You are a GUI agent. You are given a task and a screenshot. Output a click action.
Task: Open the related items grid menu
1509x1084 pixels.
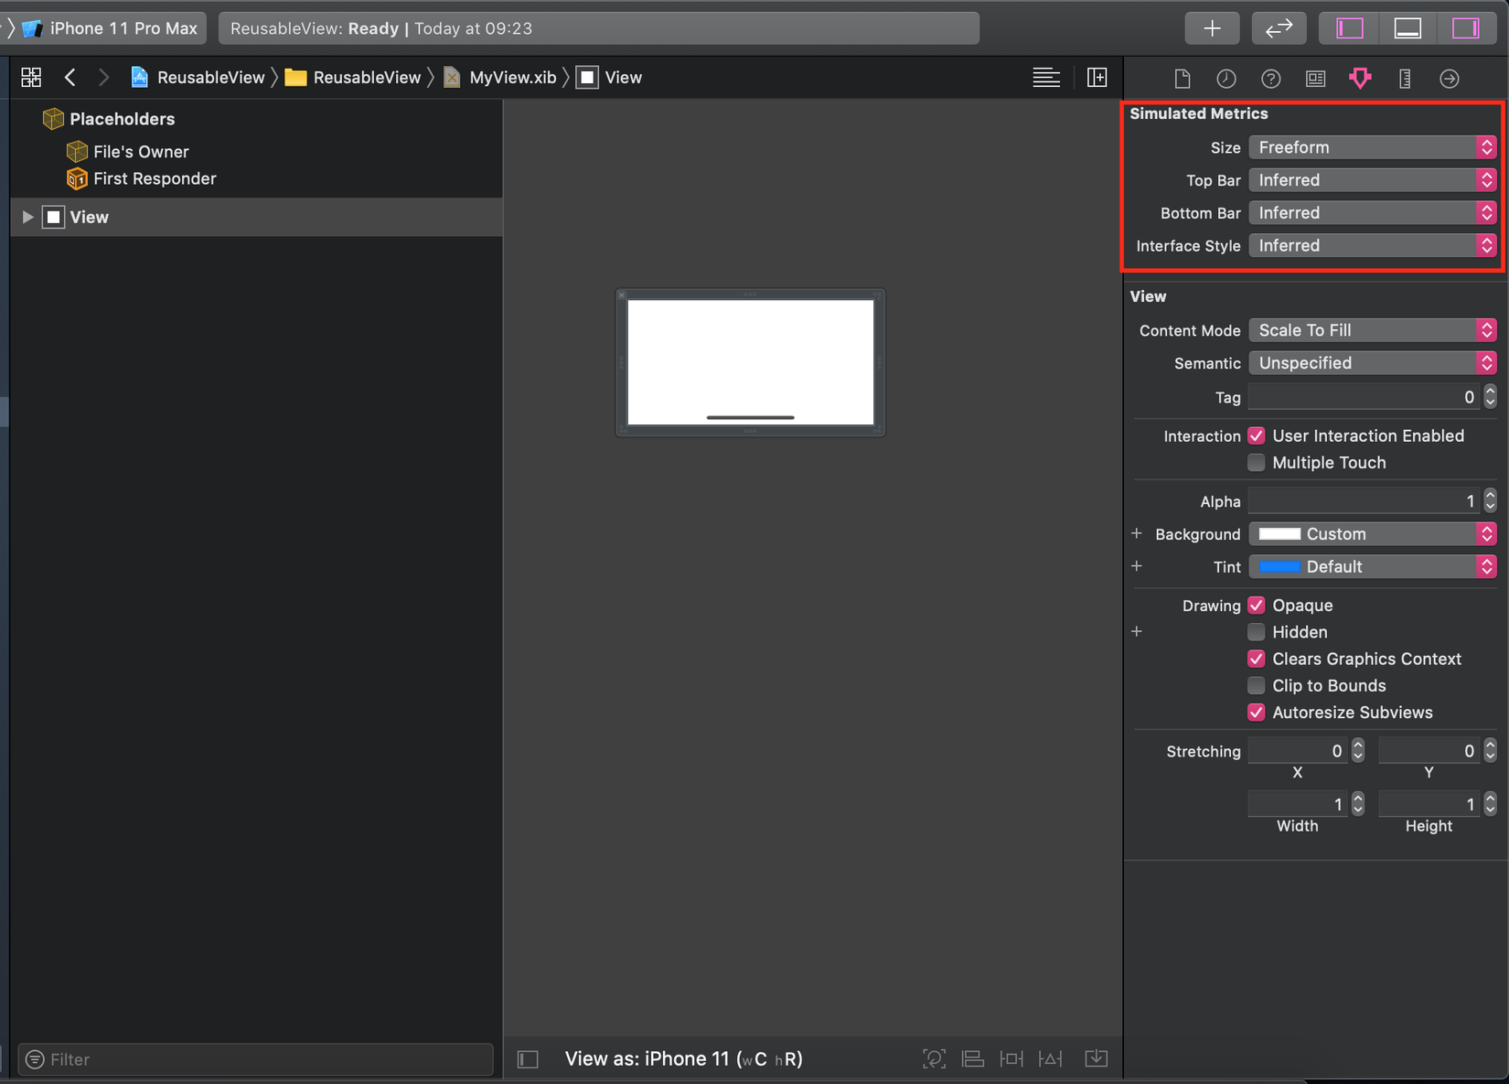coord(31,78)
